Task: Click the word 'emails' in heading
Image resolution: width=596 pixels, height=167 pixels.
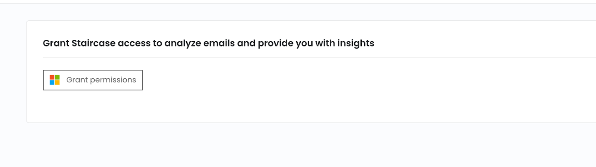Action: tap(219, 43)
